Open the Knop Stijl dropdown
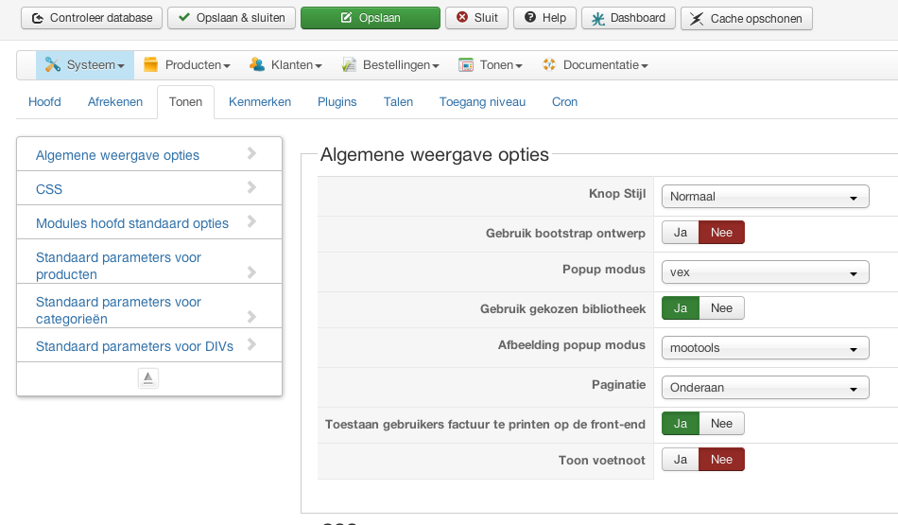The image size is (898, 525). tap(765, 197)
